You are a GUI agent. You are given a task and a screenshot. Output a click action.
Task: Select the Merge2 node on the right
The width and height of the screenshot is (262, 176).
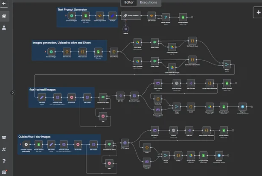click(227, 63)
